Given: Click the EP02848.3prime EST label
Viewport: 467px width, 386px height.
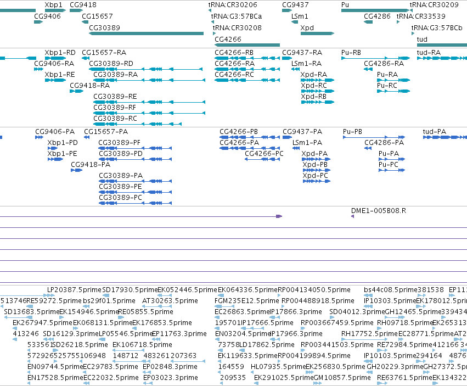Looking at the screenshot, I should coord(170,367).
